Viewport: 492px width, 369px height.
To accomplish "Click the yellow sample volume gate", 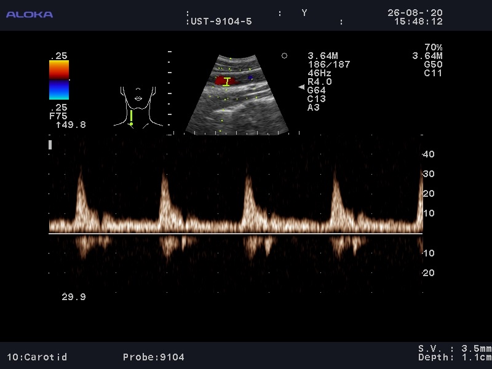I will point(227,81).
